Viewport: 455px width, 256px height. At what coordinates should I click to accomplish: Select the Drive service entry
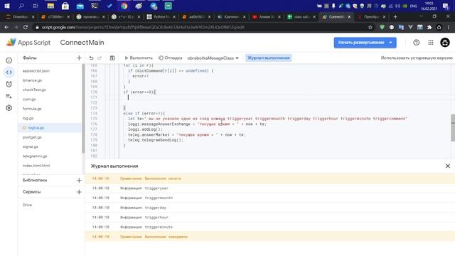(x=27, y=205)
